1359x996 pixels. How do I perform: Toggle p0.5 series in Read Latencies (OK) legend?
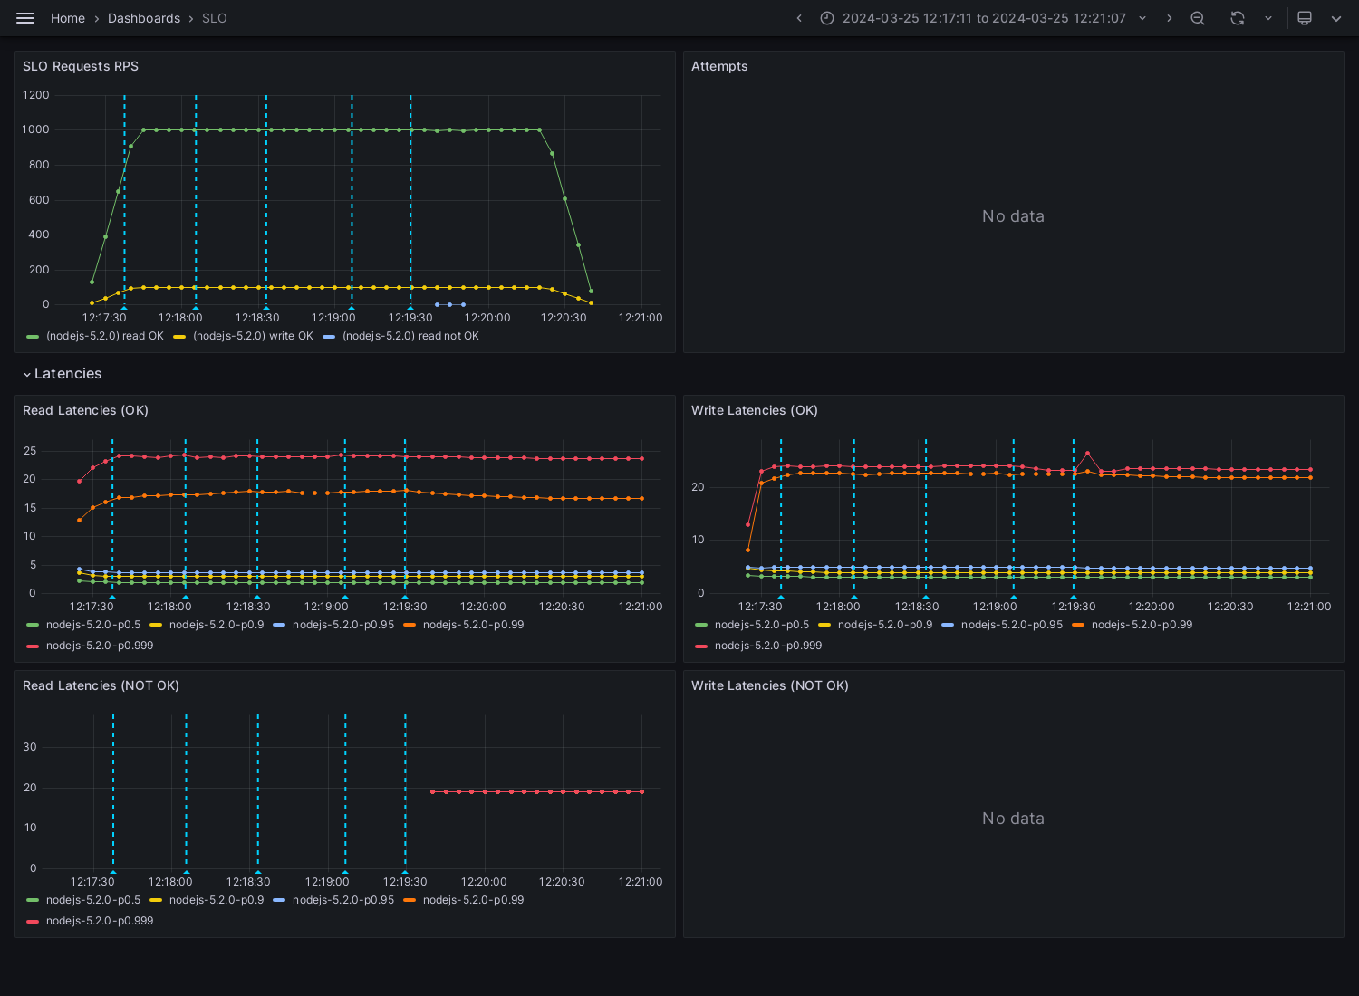click(x=93, y=625)
